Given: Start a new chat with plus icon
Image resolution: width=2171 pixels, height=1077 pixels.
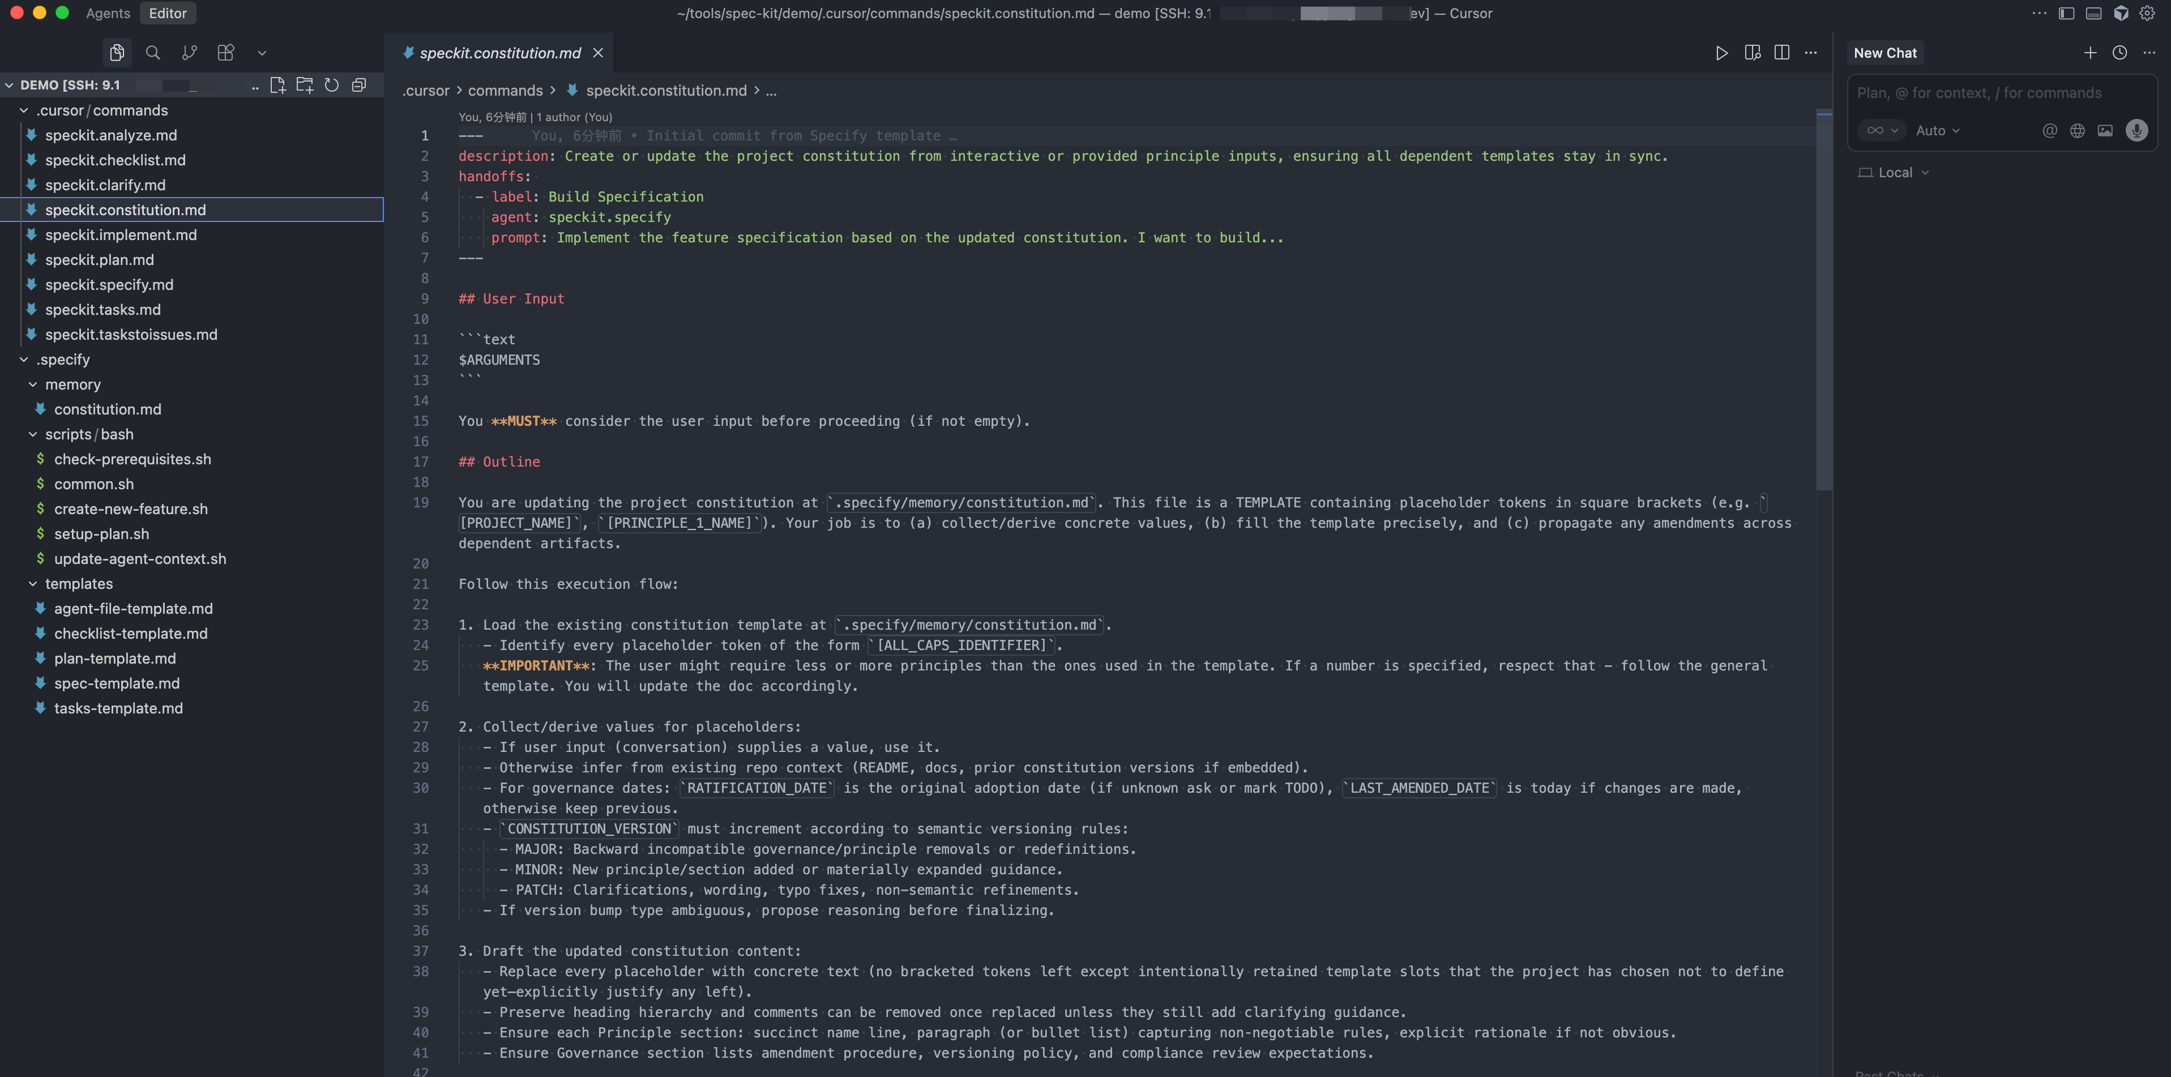Looking at the screenshot, I should 2089,53.
